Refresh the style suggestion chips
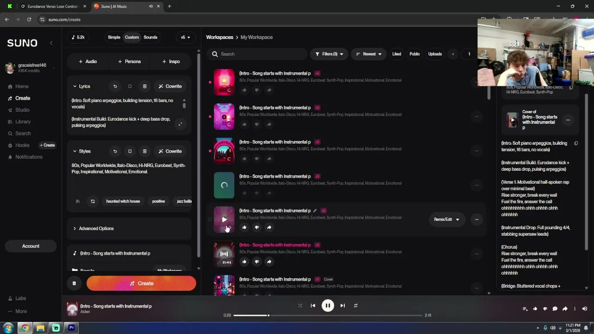 93,201
